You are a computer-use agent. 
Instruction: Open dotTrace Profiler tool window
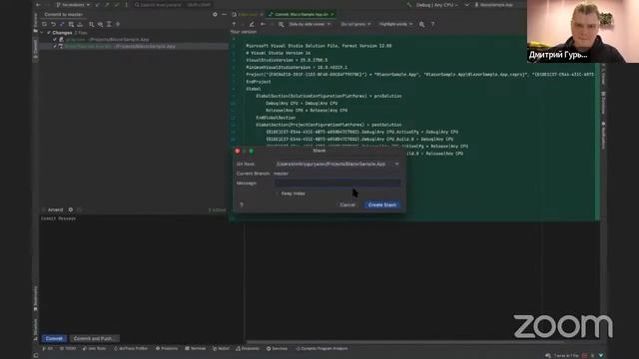(x=131, y=349)
